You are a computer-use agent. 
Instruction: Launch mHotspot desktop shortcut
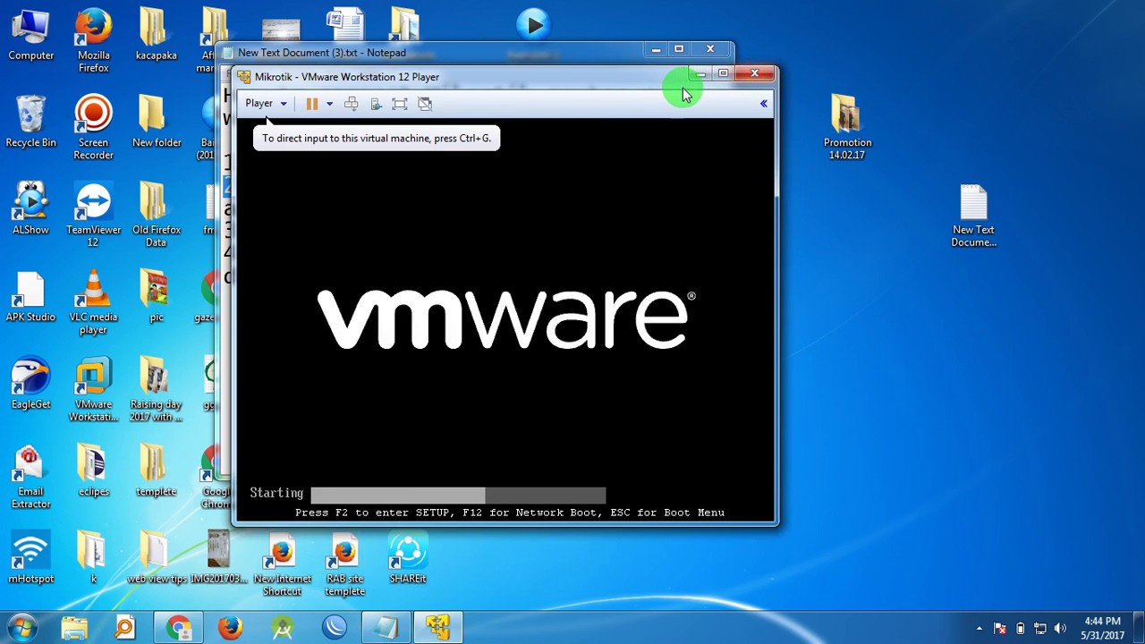click(x=30, y=558)
